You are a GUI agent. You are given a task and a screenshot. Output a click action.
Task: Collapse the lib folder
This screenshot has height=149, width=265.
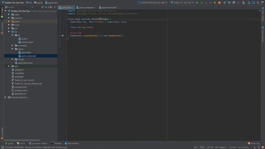point(9,32)
